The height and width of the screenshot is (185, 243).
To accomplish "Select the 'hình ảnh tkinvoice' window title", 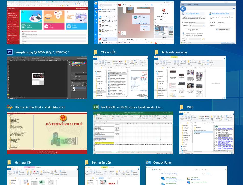I will click(x=174, y=52).
